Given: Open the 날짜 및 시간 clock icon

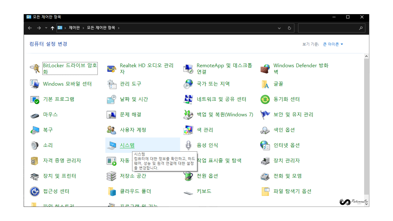Looking at the screenshot, I should pyautogui.click(x=111, y=99).
